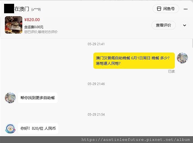The width and height of the screenshot is (193, 143).
Task: Click the 您已评价,等待对方评价 status text
Action: (x=41, y=32)
